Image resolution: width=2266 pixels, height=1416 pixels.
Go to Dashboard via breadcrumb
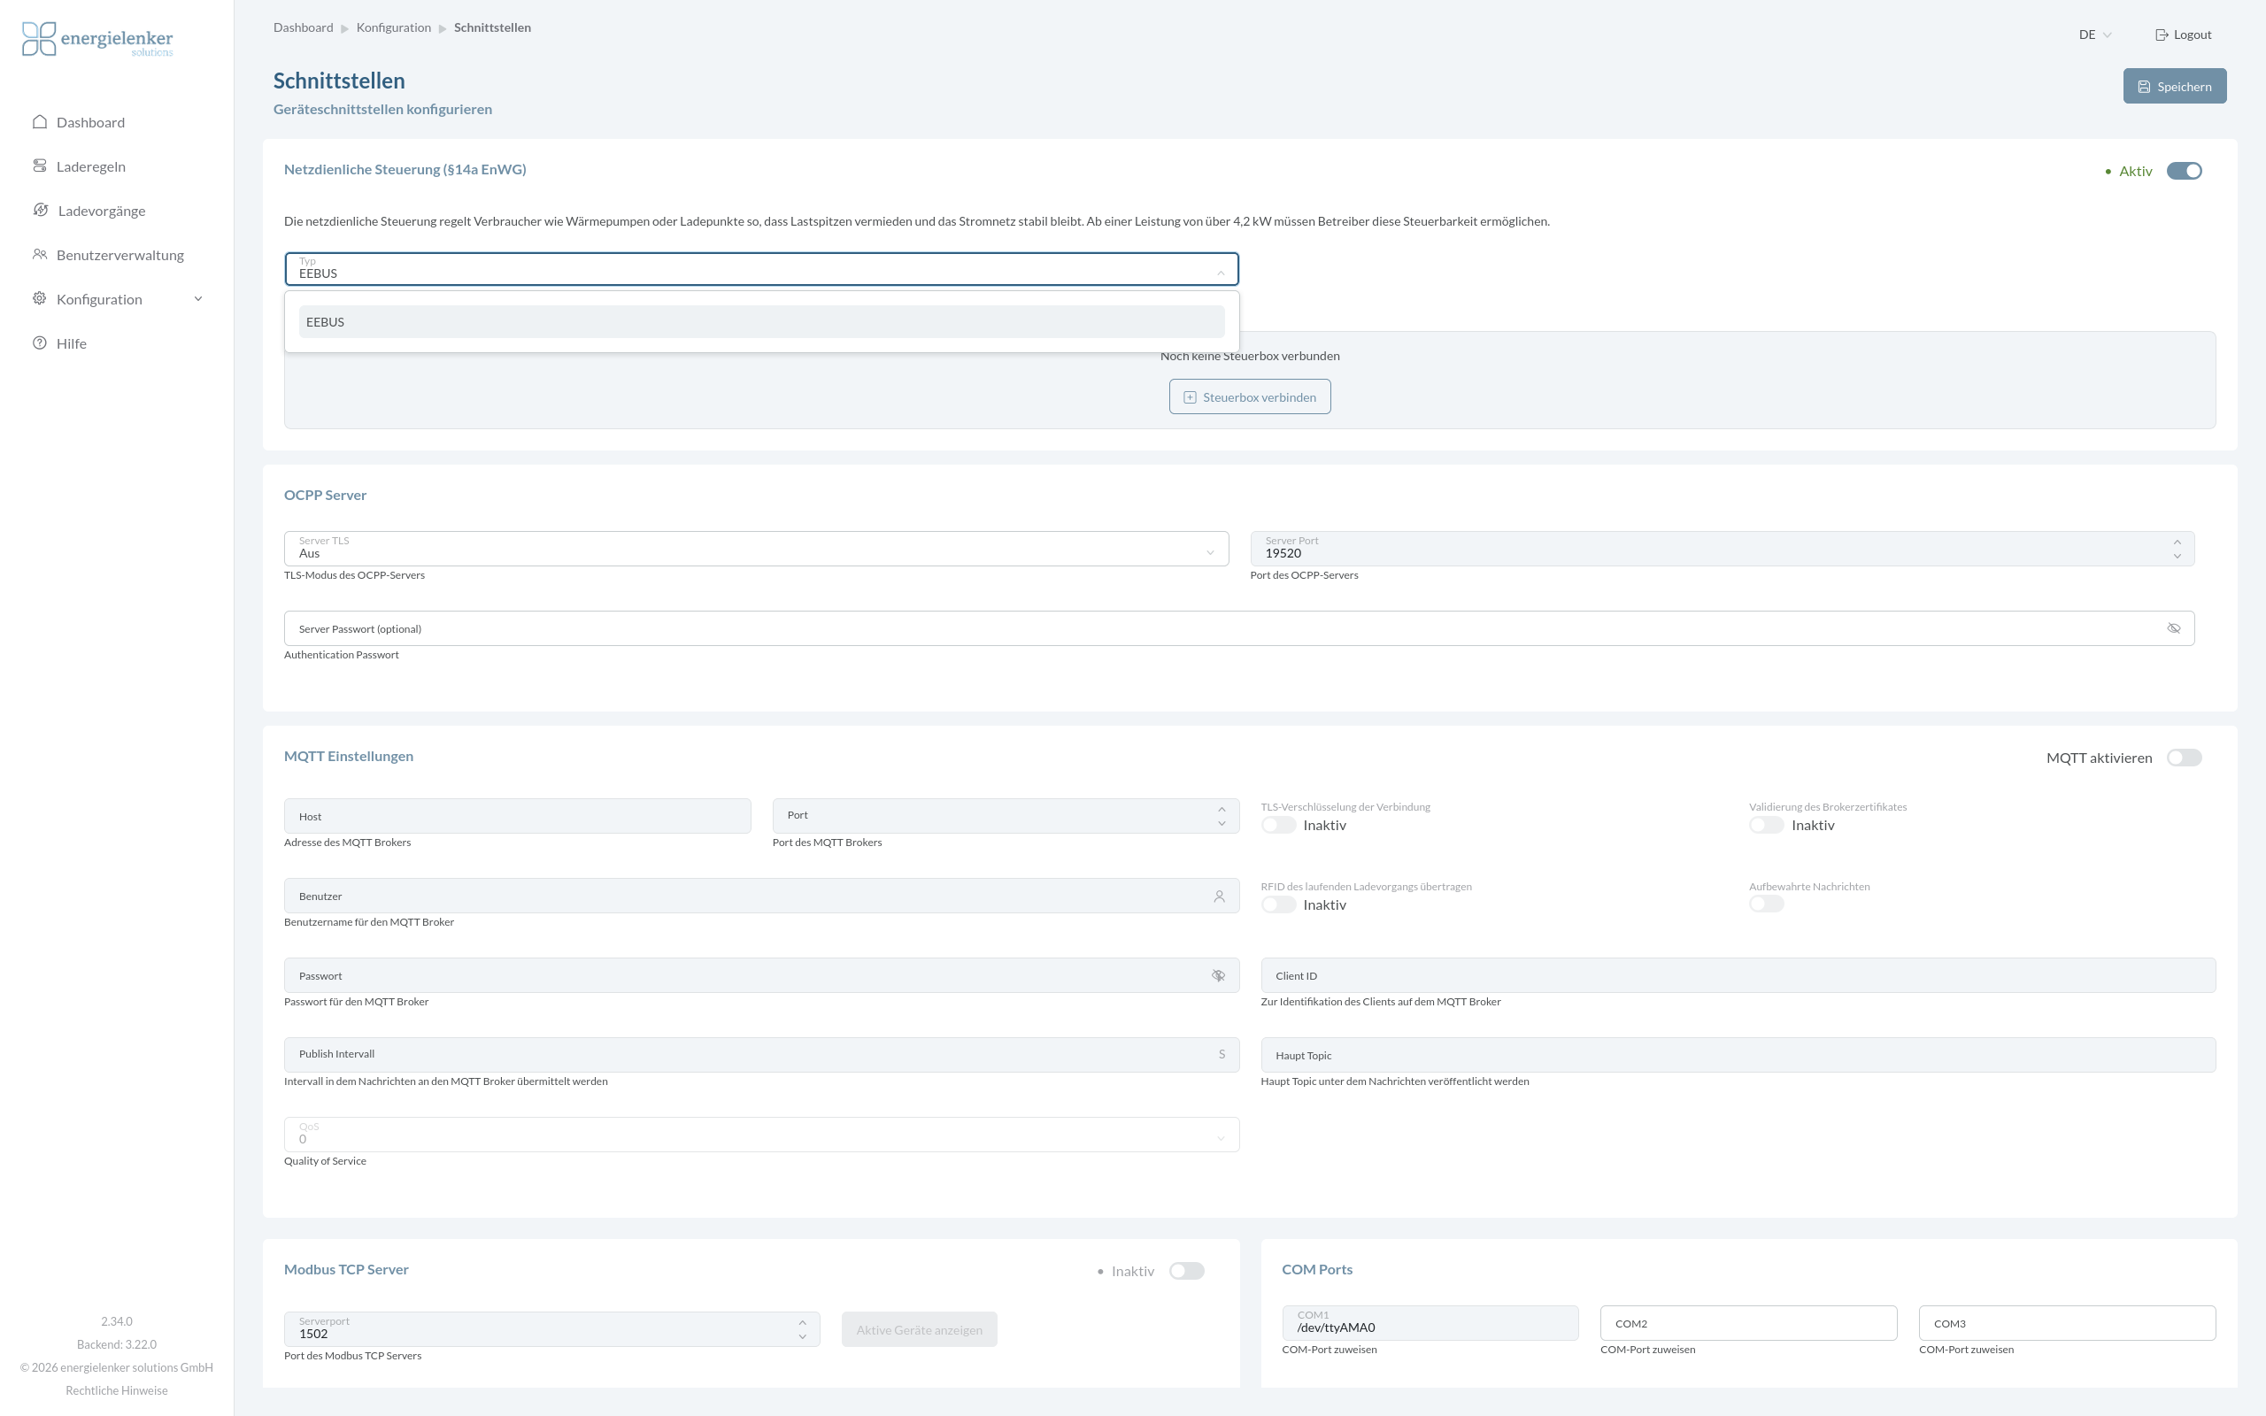pos(304,27)
